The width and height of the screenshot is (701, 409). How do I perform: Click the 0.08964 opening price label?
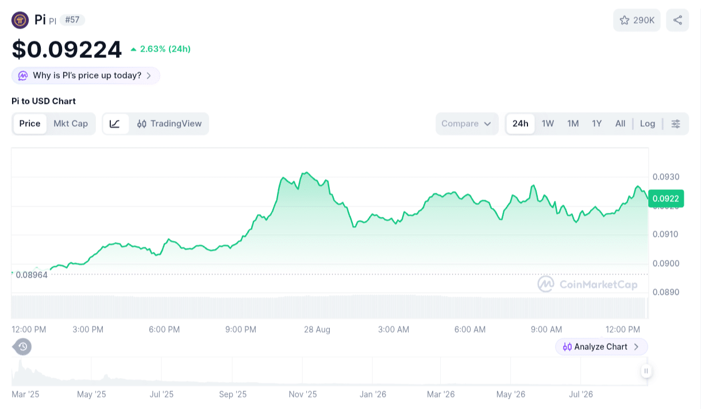pos(32,275)
